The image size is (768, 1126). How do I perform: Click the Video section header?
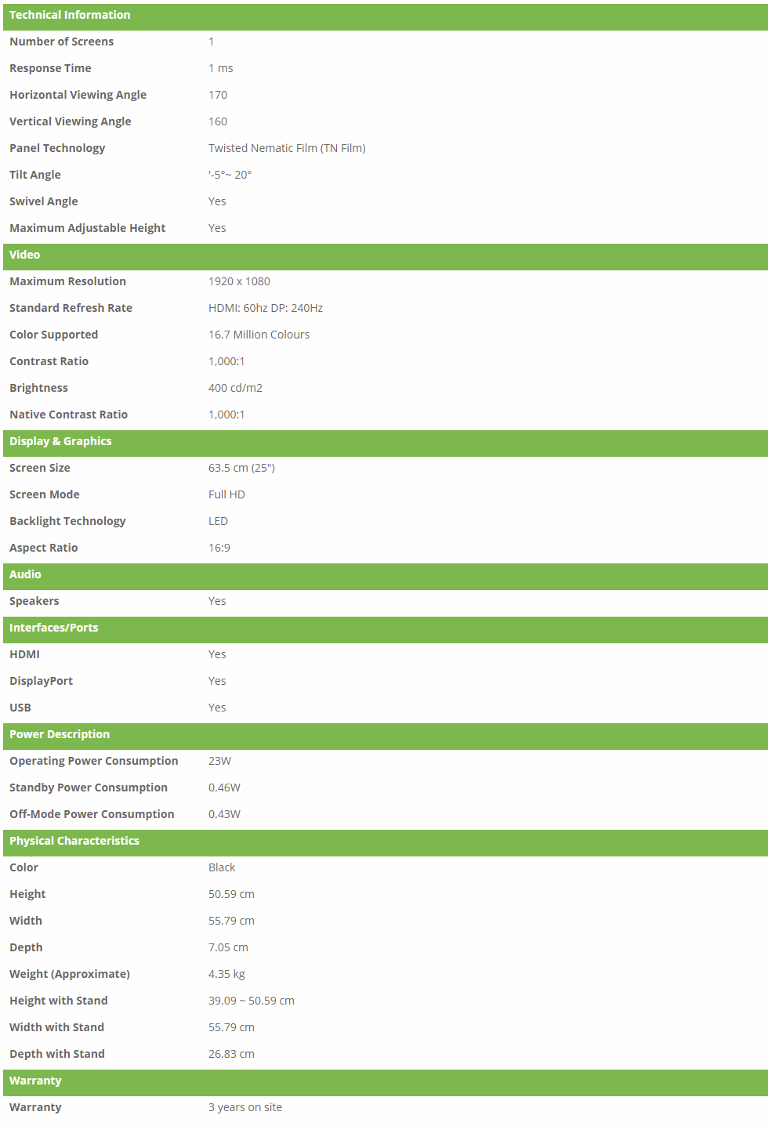pyautogui.click(x=25, y=255)
